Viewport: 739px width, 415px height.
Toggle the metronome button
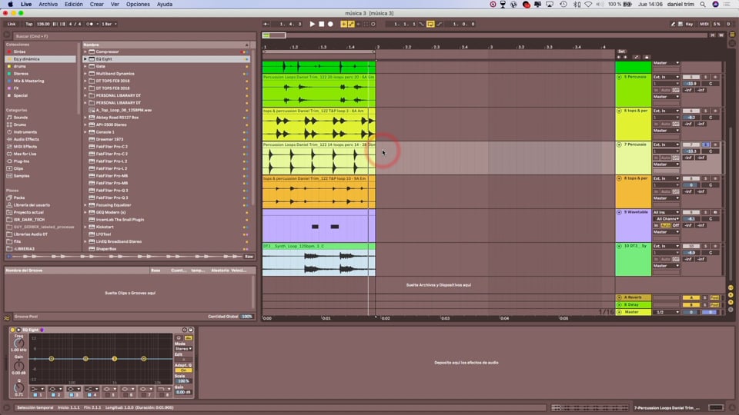coord(90,24)
